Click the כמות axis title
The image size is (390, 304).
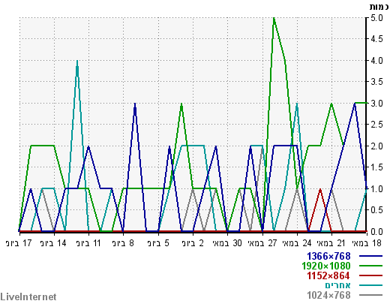click(379, 7)
